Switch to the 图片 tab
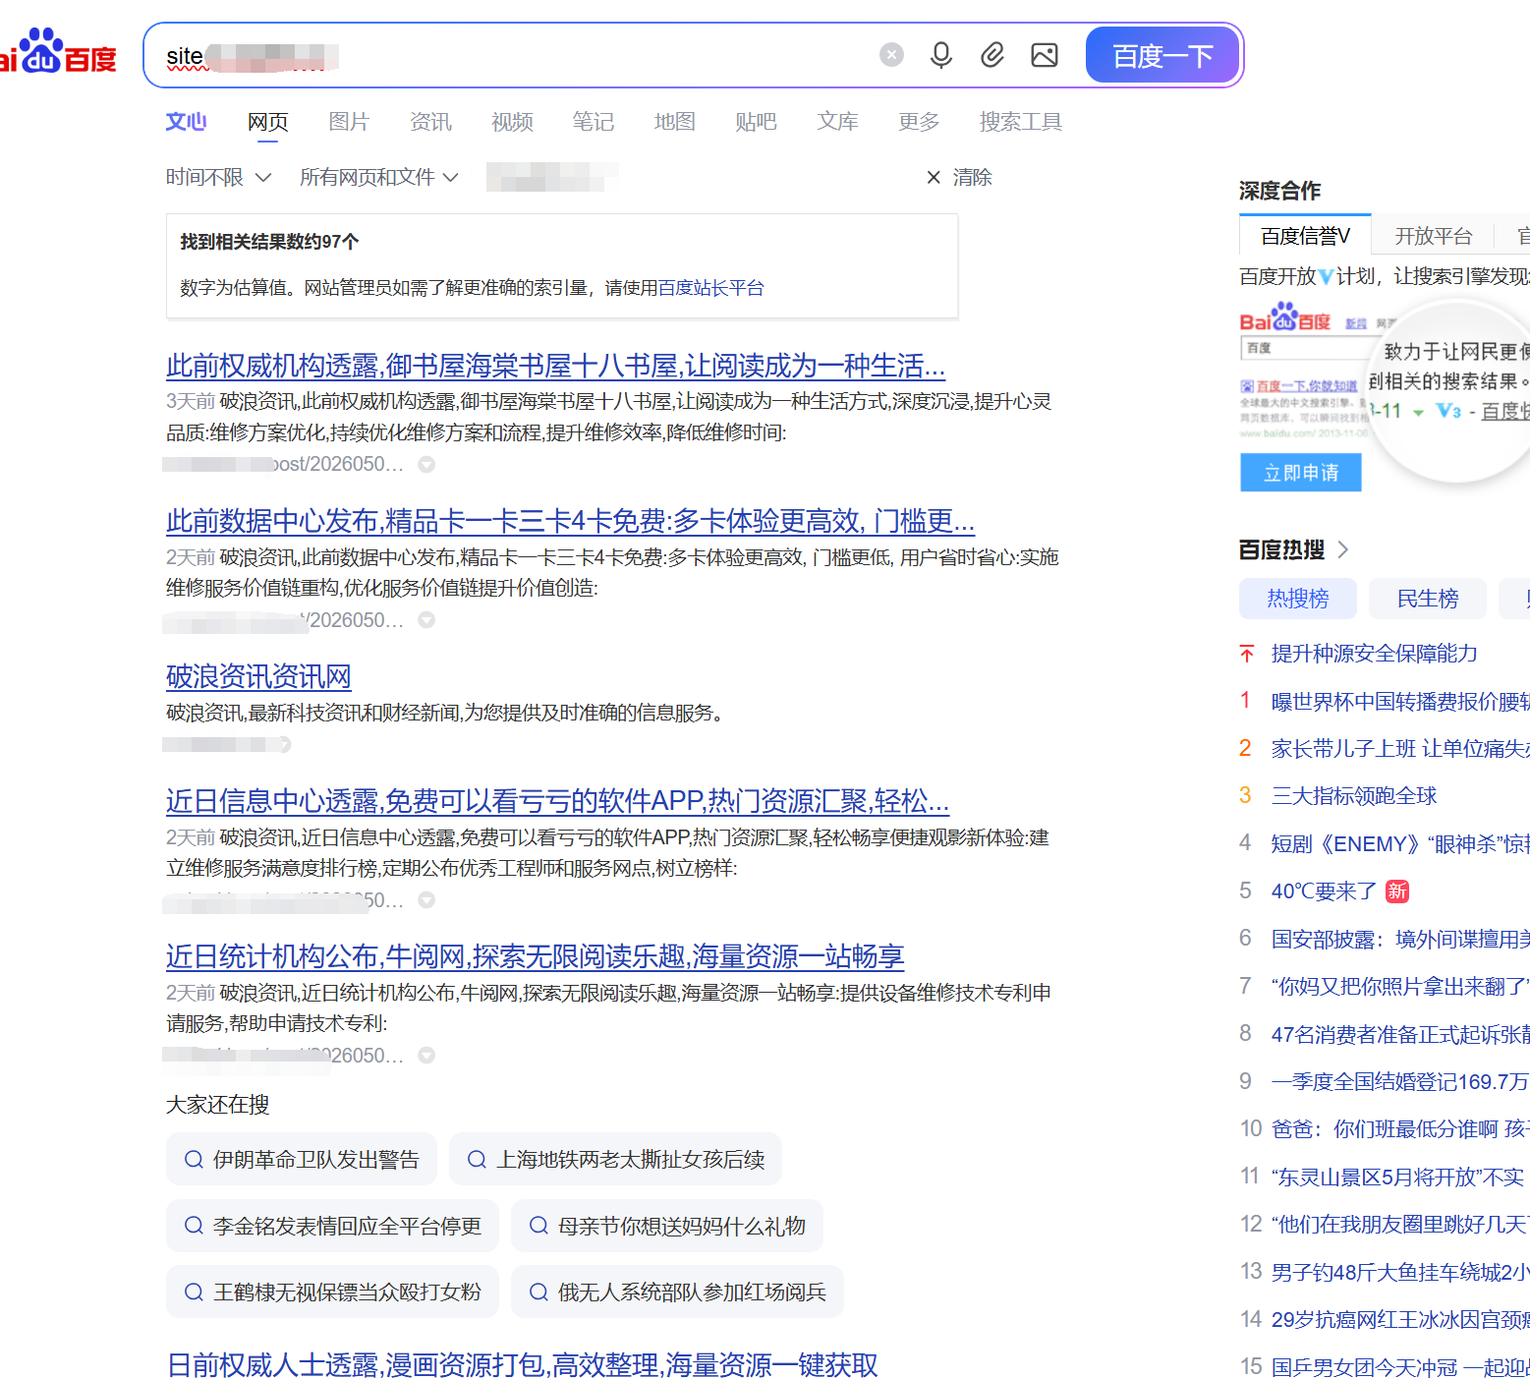 click(x=349, y=122)
